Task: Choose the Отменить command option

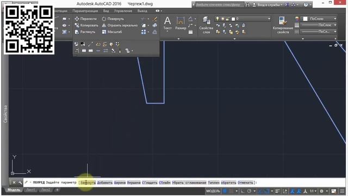Action: 245,182
